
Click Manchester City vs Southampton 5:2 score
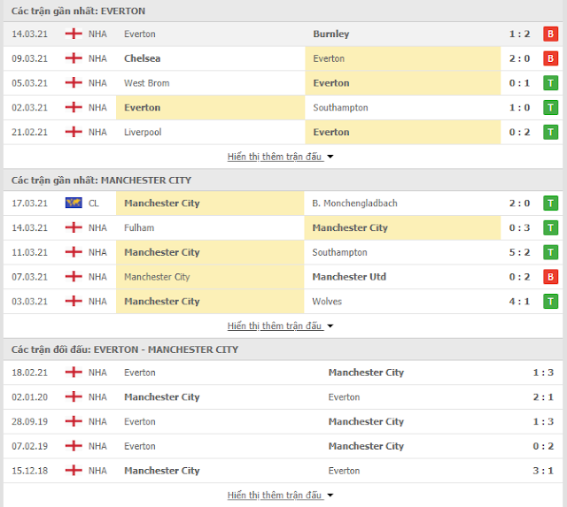pyautogui.click(x=520, y=252)
